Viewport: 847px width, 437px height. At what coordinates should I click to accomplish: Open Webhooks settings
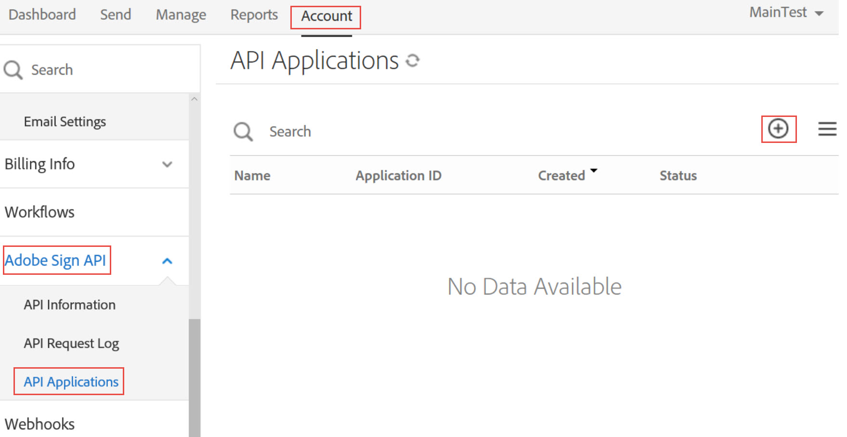coord(40,424)
